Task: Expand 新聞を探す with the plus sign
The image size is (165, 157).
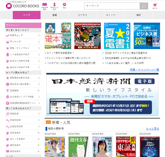Action: tap(38, 151)
